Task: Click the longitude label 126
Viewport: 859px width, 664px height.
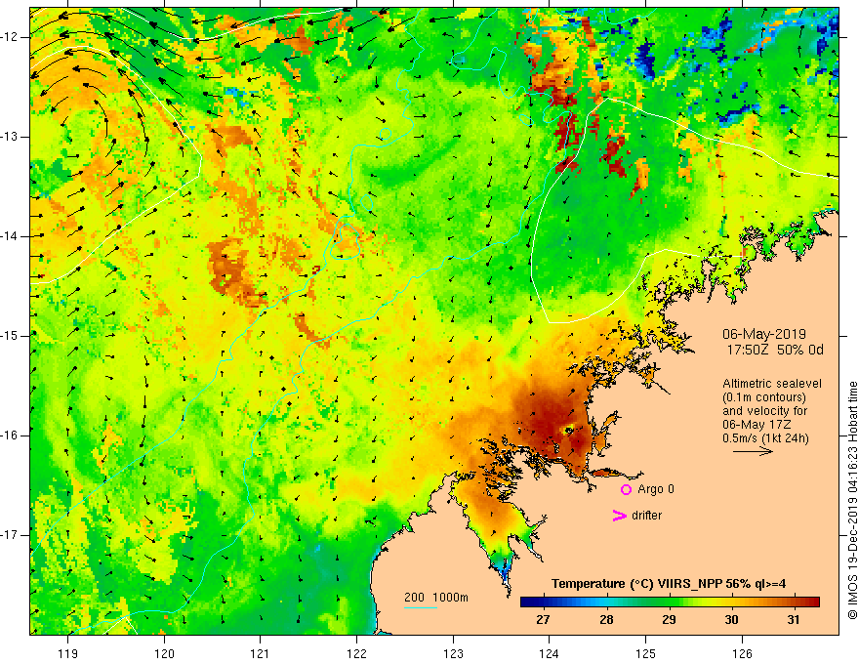Action: coord(742,653)
